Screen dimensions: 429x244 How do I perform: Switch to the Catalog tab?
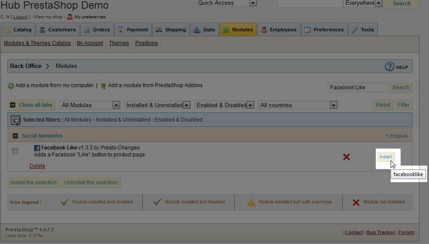pyautogui.click(x=18, y=30)
